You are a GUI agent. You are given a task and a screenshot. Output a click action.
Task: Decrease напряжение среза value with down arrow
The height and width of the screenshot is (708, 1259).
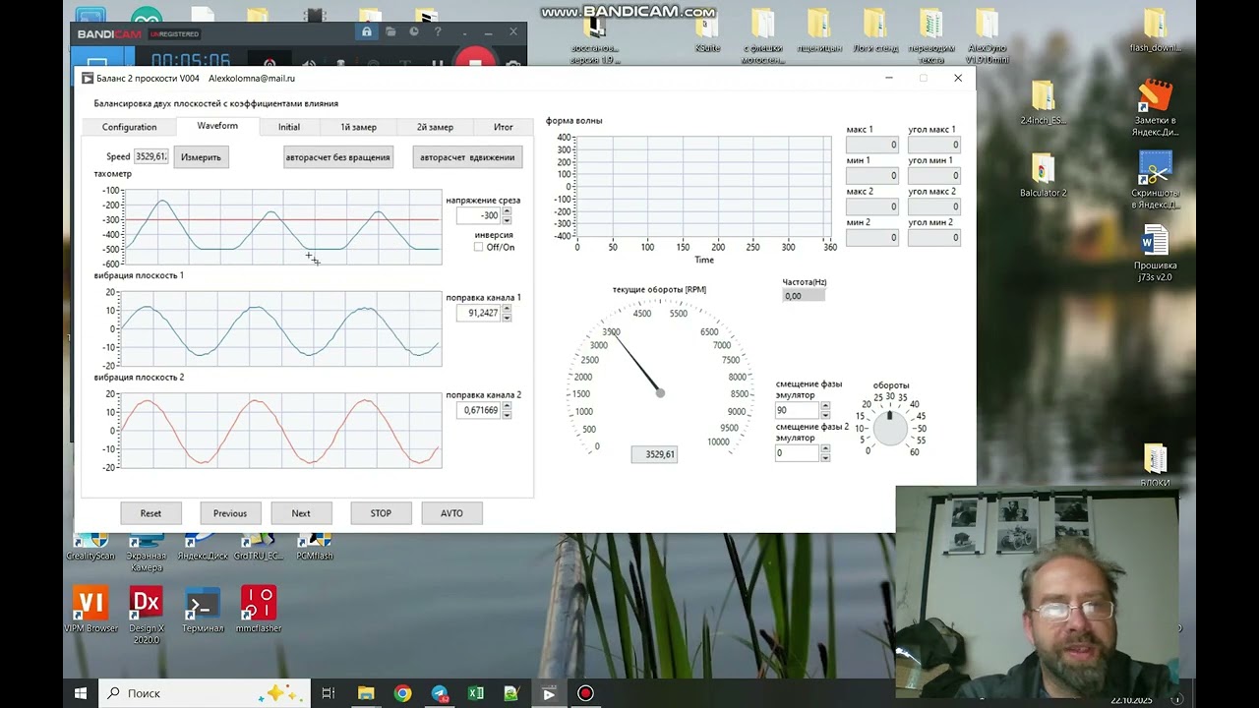point(507,219)
